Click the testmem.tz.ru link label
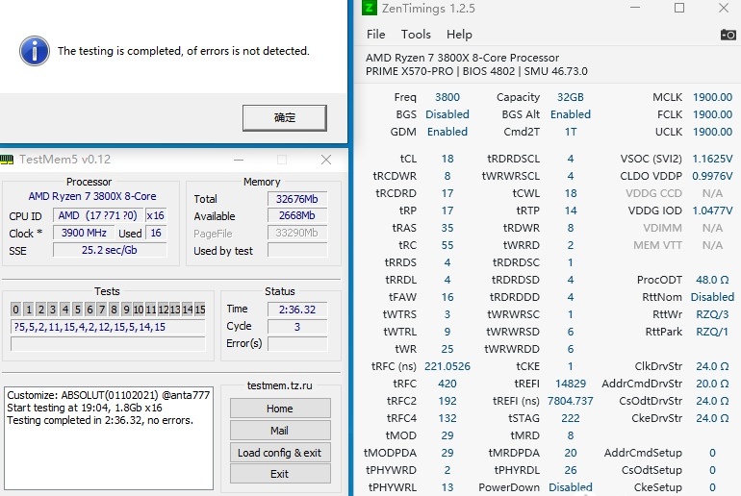 coord(280,385)
